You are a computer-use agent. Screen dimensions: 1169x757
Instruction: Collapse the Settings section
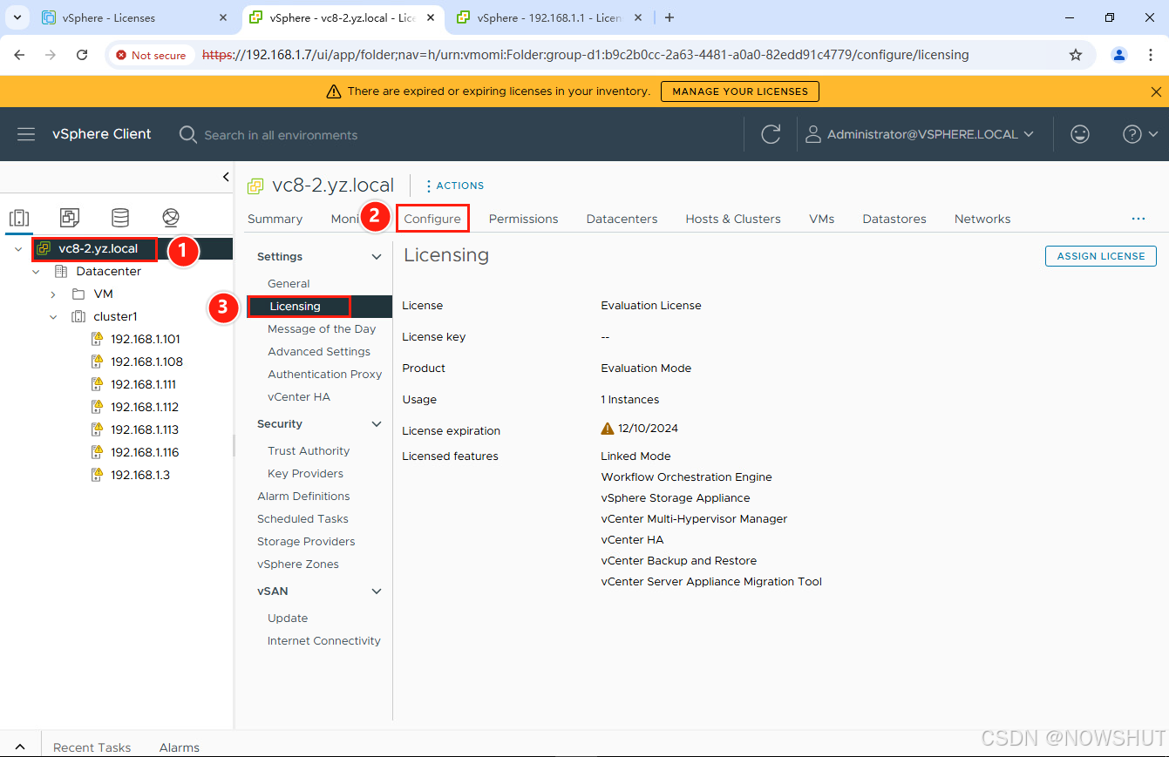pyautogui.click(x=377, y=257)
